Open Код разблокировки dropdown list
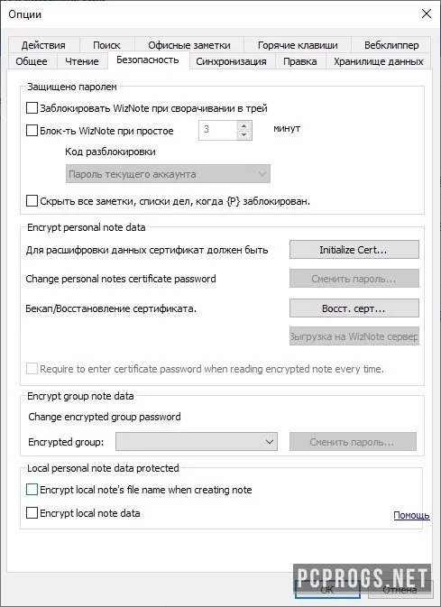This screenshot has width=441, height=607. click(x=168, y=174)
